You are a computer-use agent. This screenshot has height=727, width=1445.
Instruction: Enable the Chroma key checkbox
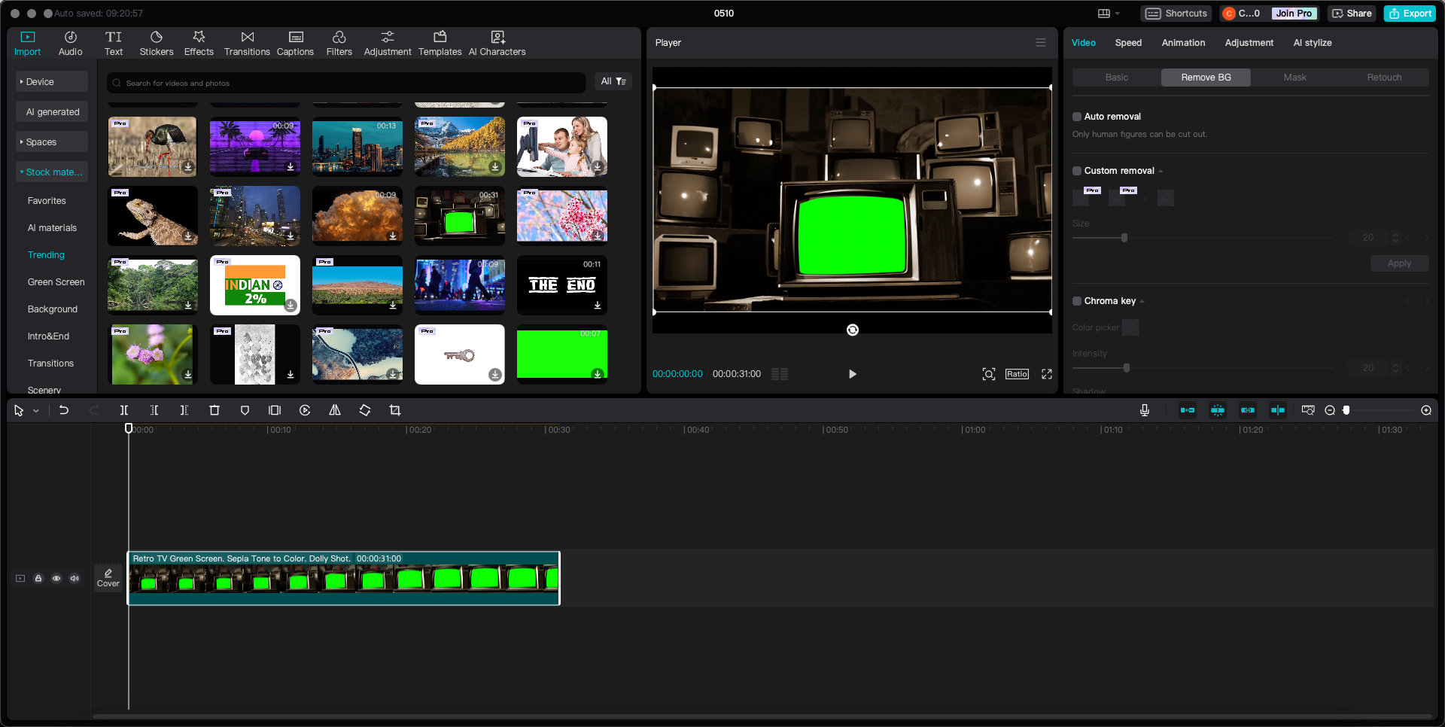tap(1076, 301)
